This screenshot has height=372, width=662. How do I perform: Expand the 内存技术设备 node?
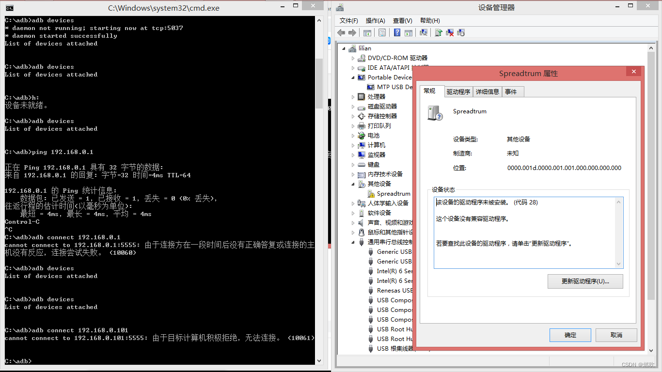click(x=353, y=174)
